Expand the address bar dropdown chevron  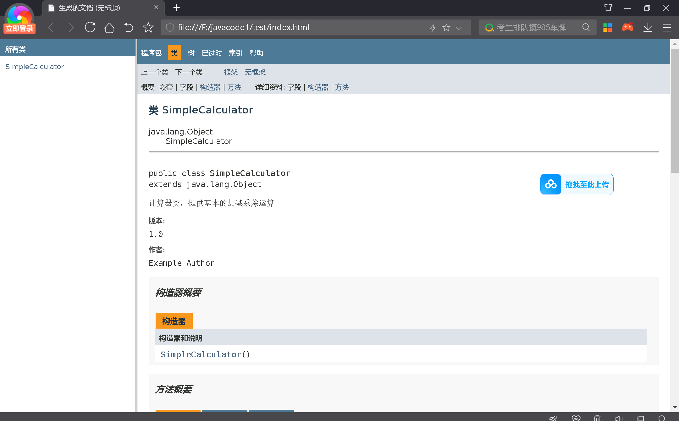459,28
